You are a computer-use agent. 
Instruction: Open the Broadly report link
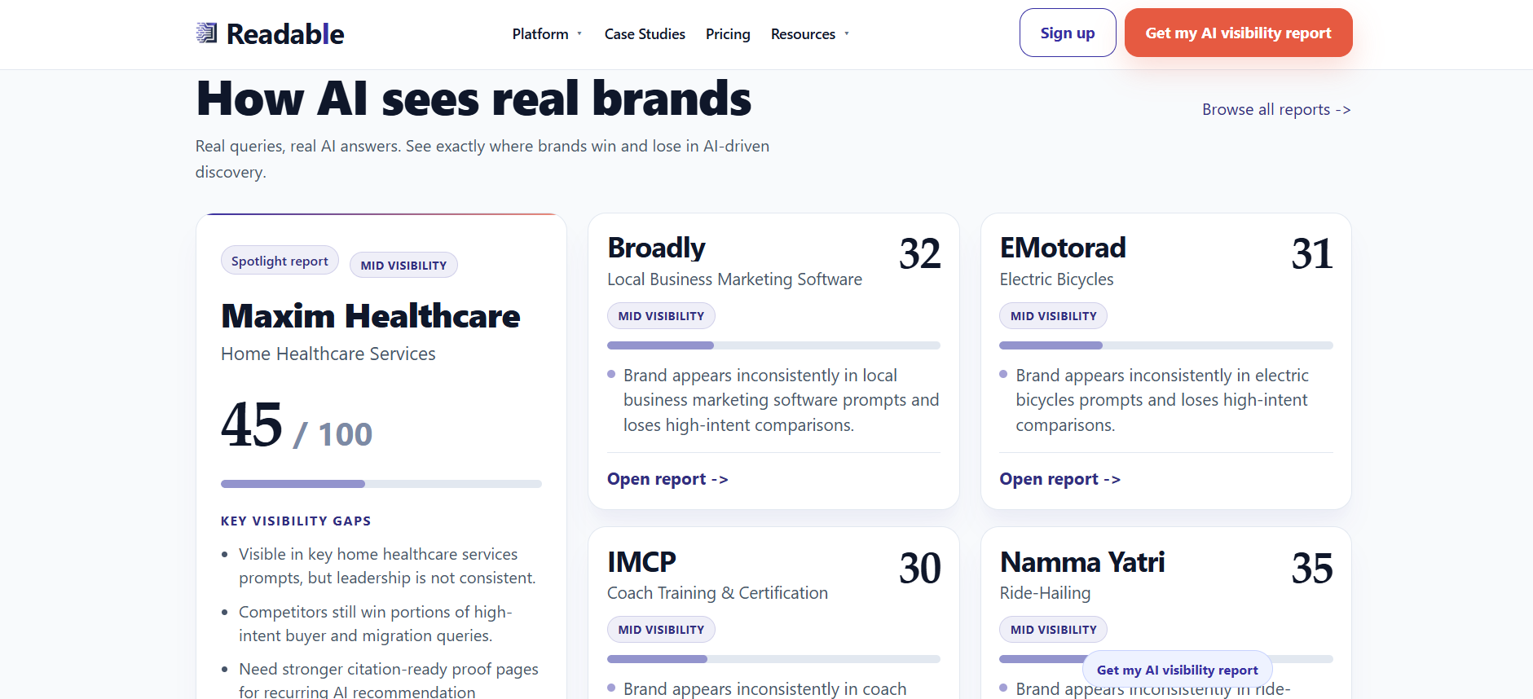(x=667, y=479)
